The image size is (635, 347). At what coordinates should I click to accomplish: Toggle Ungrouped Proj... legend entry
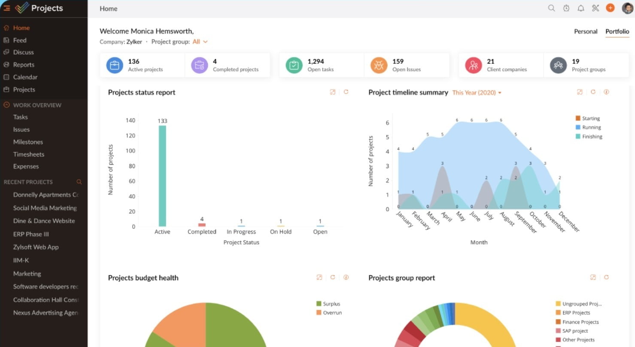578,304
